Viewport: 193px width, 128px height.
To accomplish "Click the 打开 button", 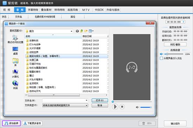I will click(x=100, y=100).
